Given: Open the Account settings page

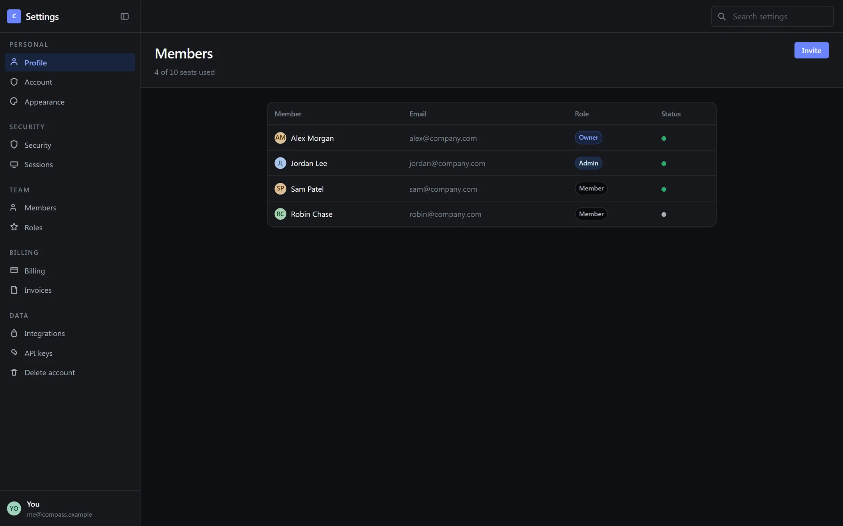Looking at the screenshot, I should tap(70, 82).
